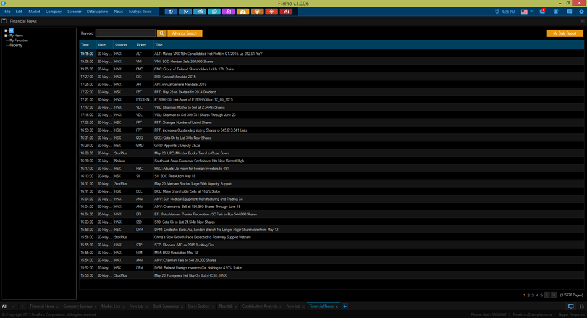Close the Market Live tab
Image resolution: width=587 pixels, height=318 pixels.
[x=124, y=306]
